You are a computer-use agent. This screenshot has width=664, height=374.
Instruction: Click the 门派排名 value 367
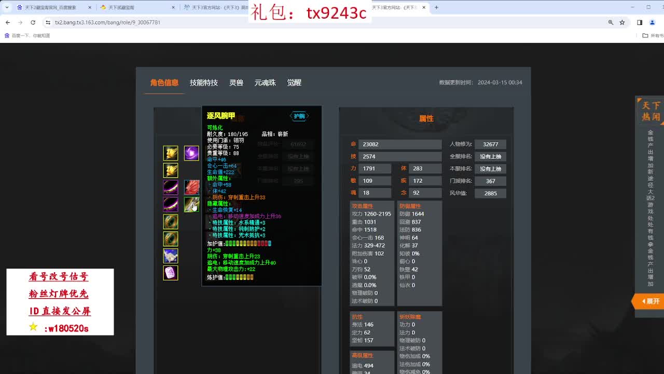(490, 181)
